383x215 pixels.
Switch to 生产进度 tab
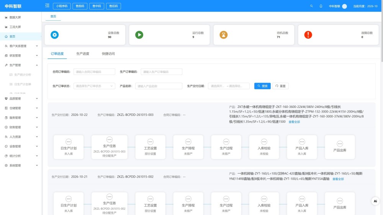83,54
